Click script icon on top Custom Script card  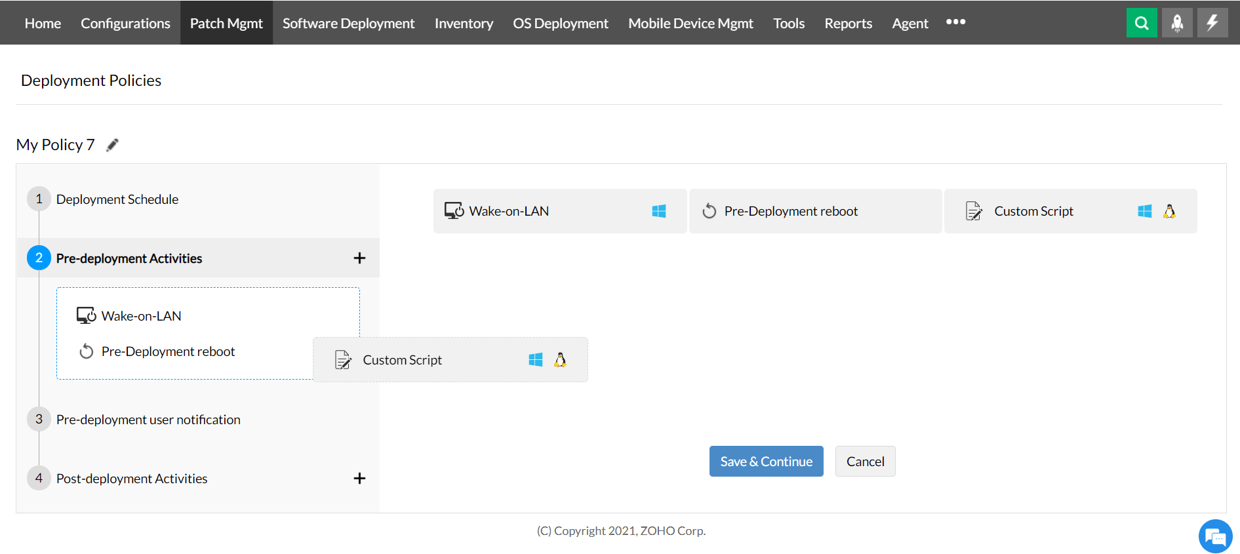click(x=974, y=211)
